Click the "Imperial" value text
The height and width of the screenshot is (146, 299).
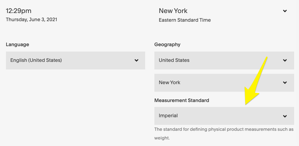(168, 116)
